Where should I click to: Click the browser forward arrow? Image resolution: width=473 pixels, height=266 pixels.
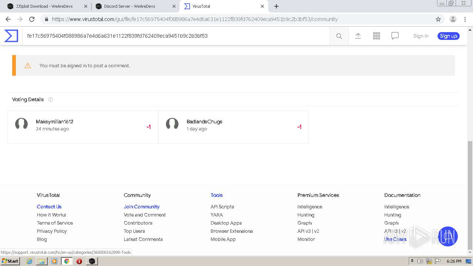pyautogui.click(x=20, y=19)
